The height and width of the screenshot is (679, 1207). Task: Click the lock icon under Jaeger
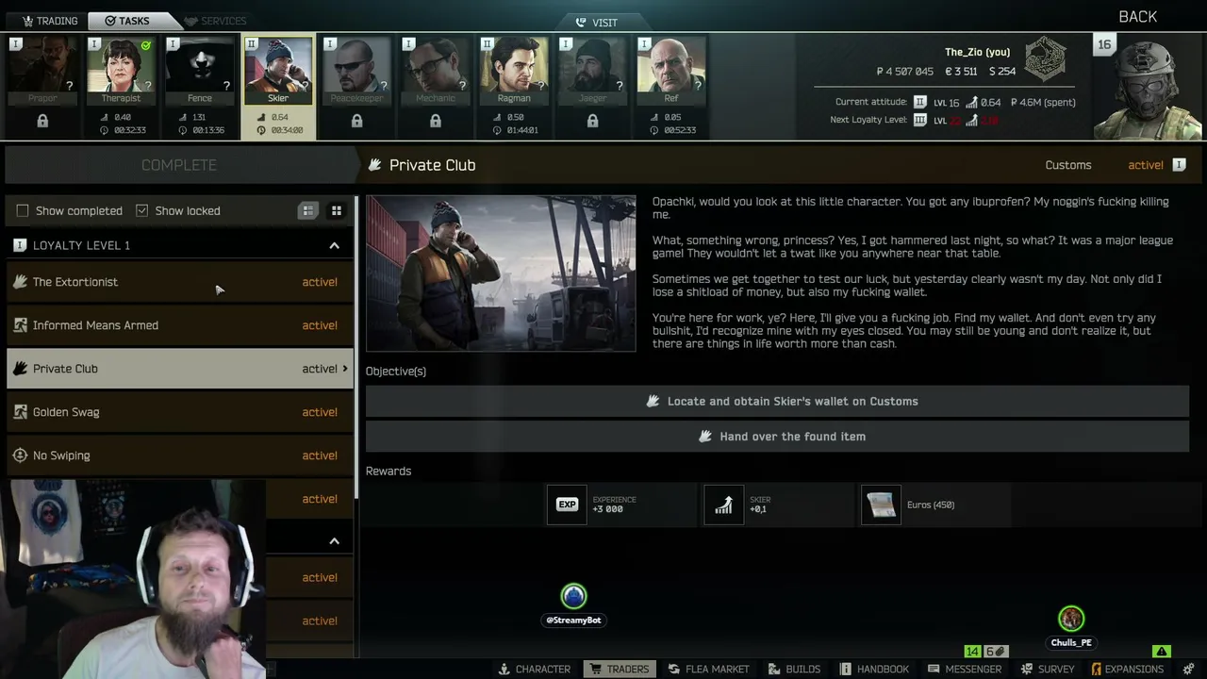tap(592, 121)
